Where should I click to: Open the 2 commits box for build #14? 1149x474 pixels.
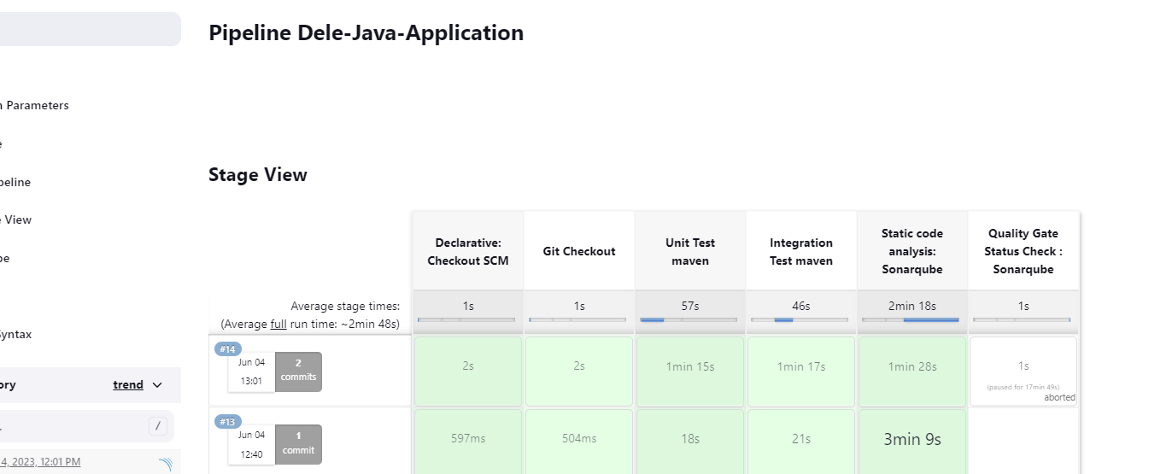298,372
